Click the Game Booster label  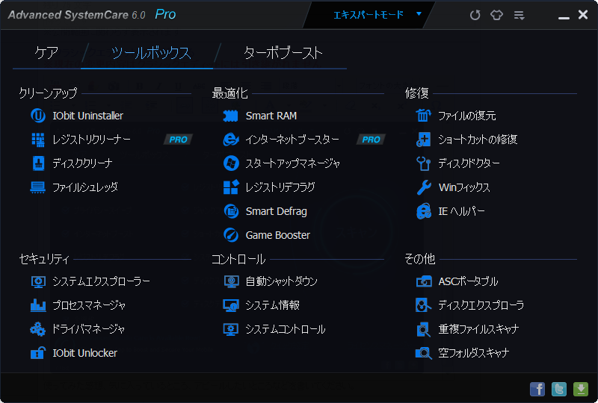click(277, 235)
